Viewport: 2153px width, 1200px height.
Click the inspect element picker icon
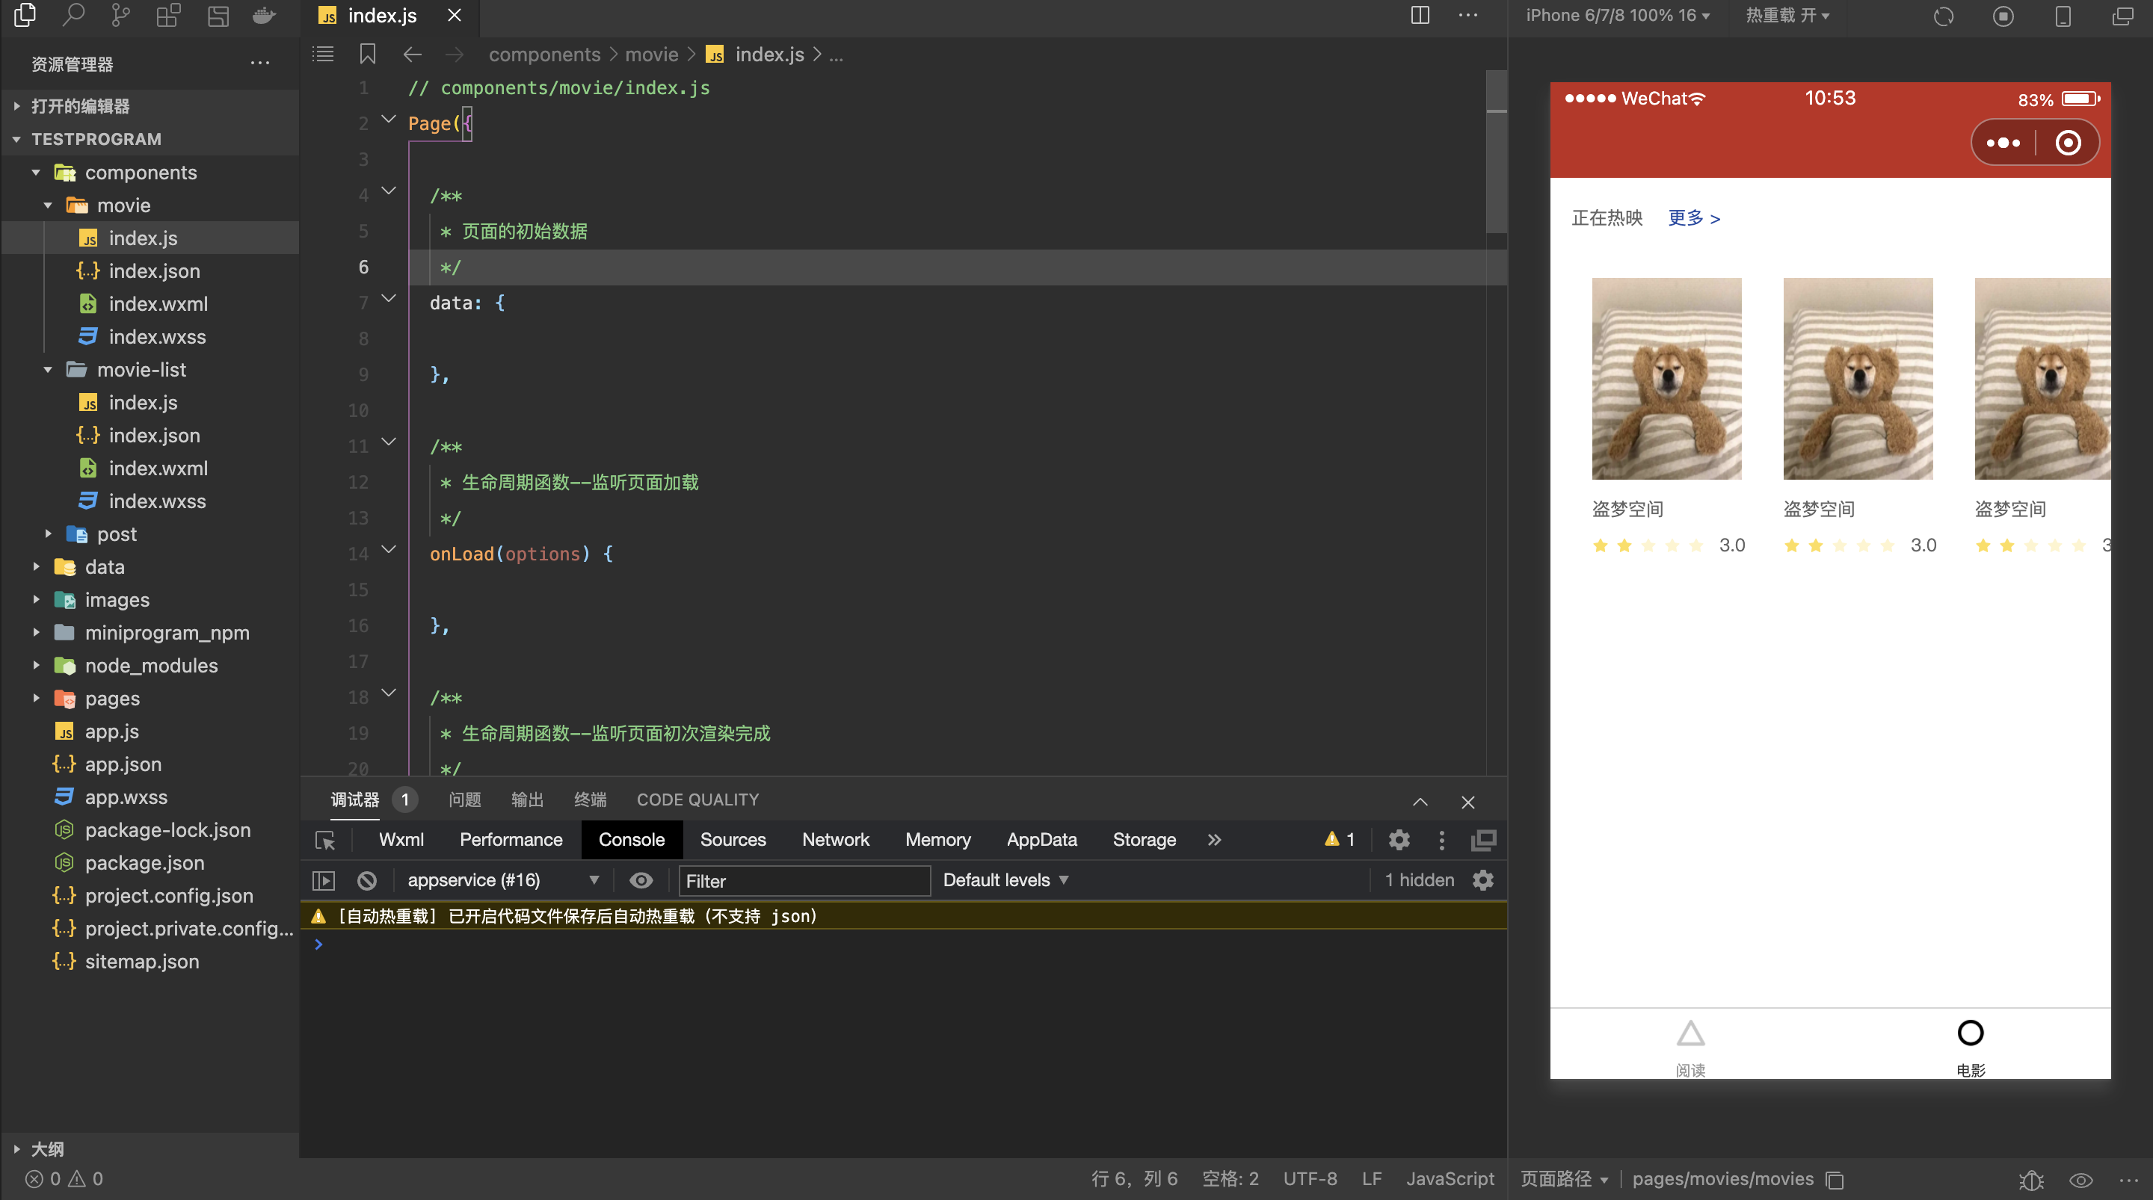click(325, 840)
